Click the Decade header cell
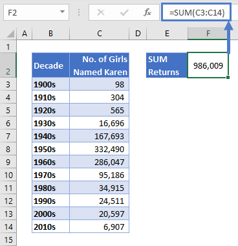 click(x=50, y=65)
